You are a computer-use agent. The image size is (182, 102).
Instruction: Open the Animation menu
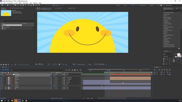click(26, 3)
